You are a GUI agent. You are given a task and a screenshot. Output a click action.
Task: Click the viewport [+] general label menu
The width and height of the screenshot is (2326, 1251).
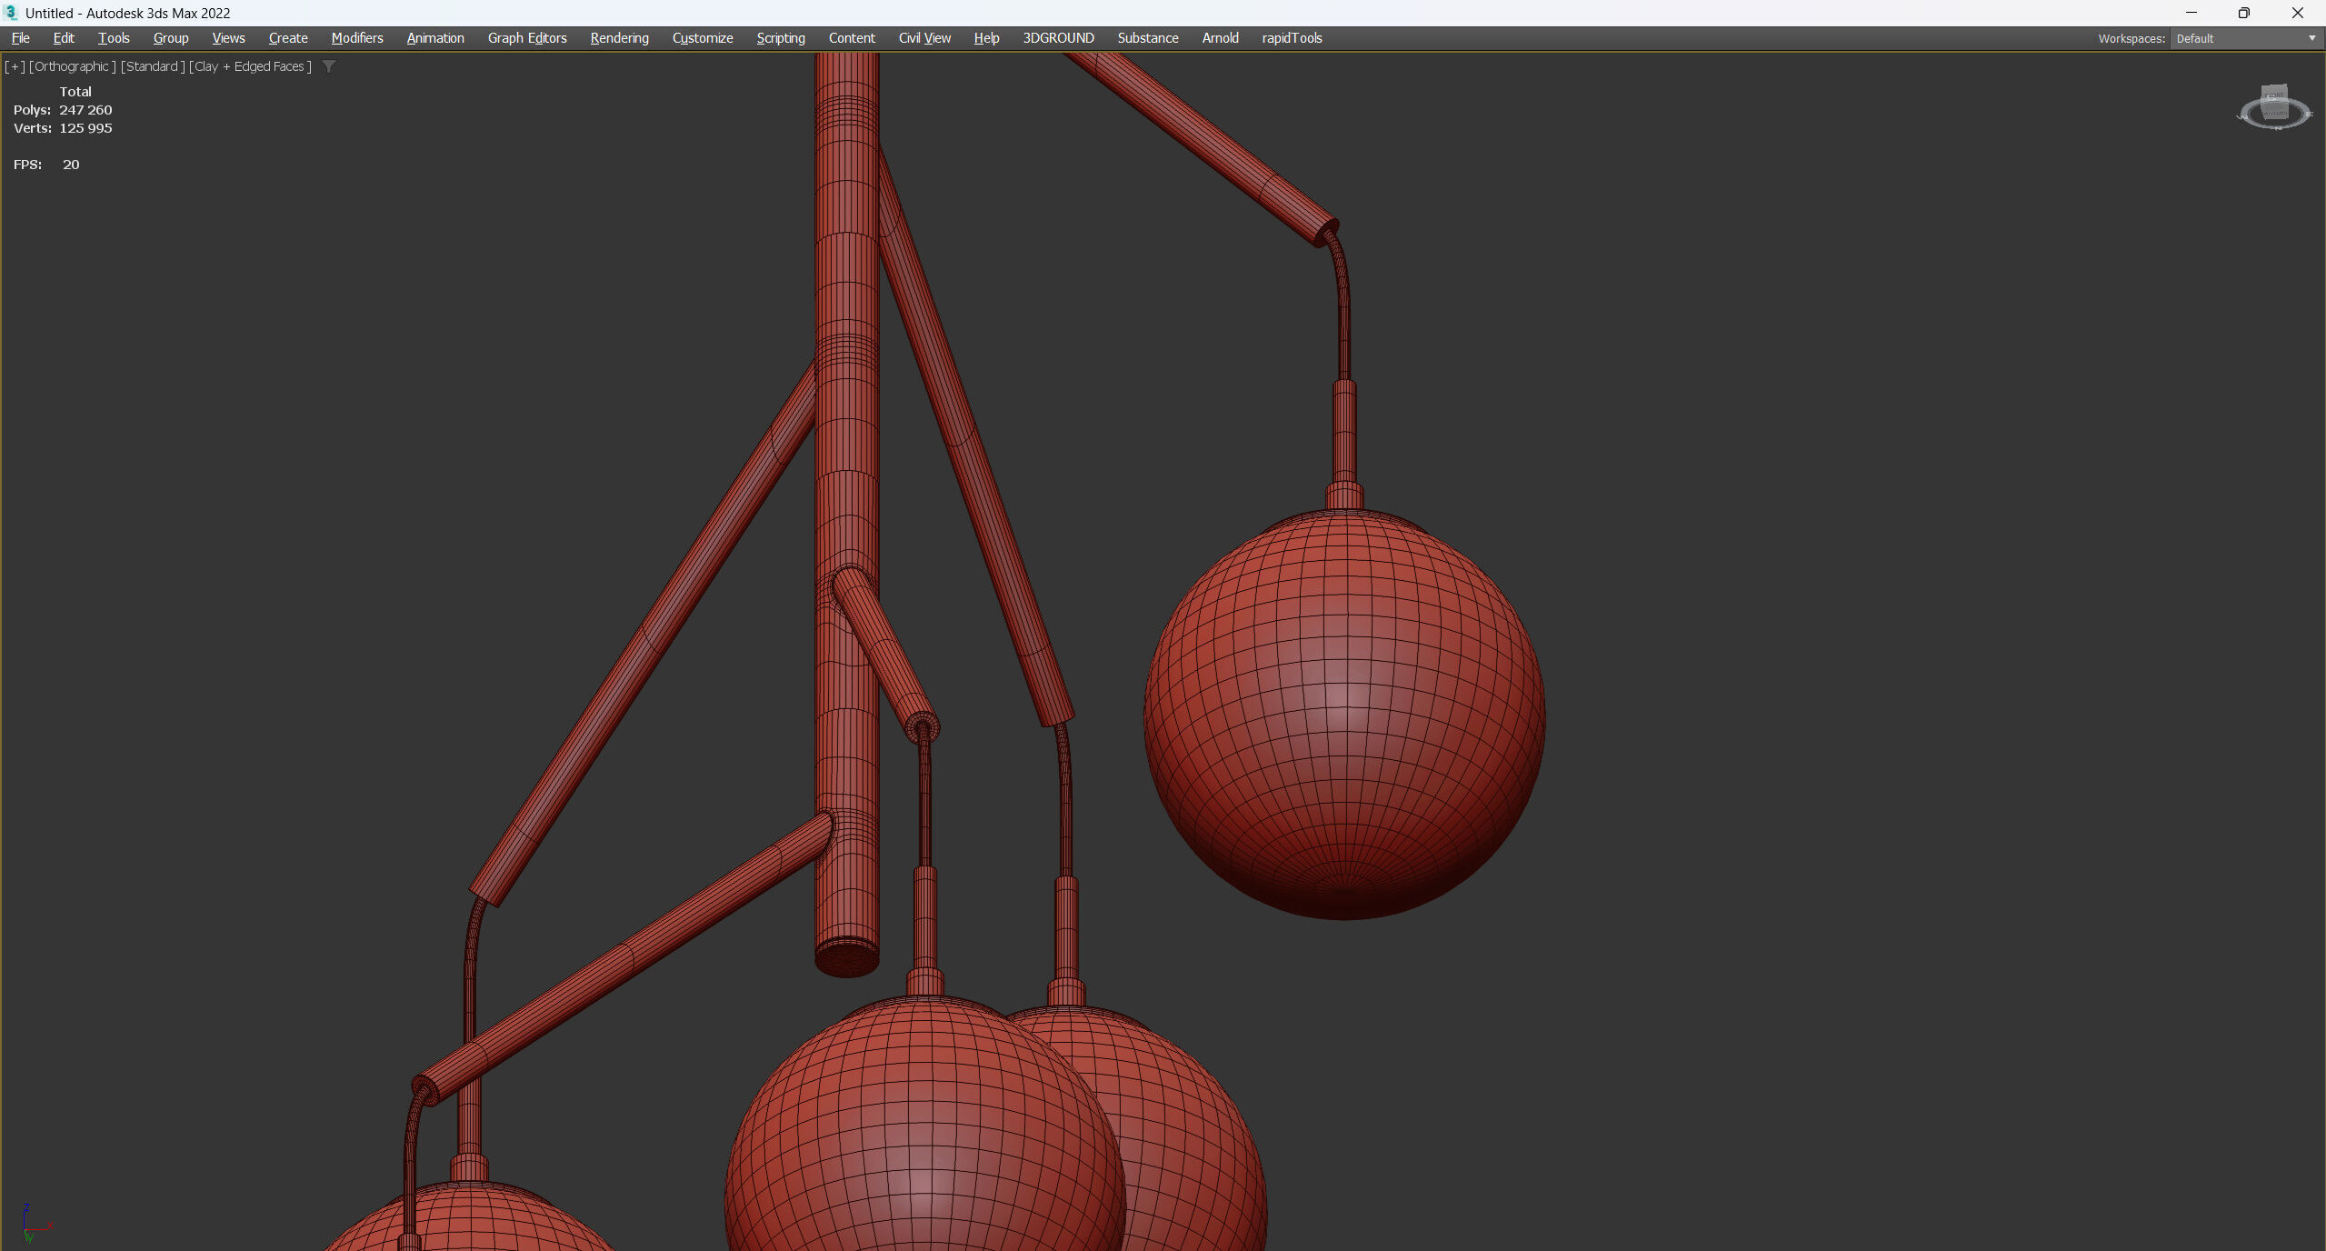15,66
